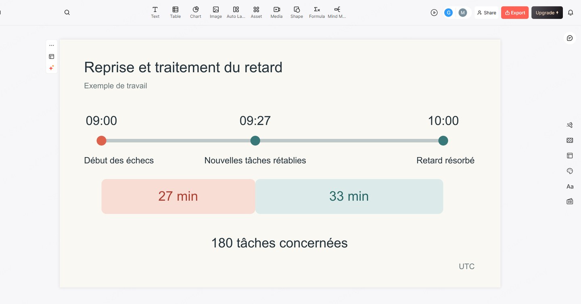
Task: Open the Aa font settings panel
Action: 570,186
